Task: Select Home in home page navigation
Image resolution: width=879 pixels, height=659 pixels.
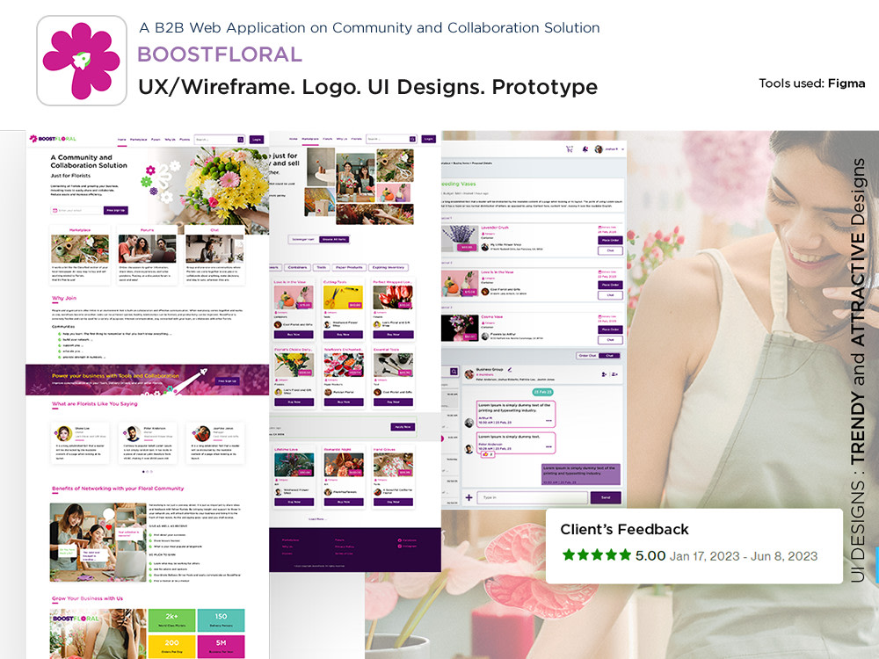Action: point(121,140)
